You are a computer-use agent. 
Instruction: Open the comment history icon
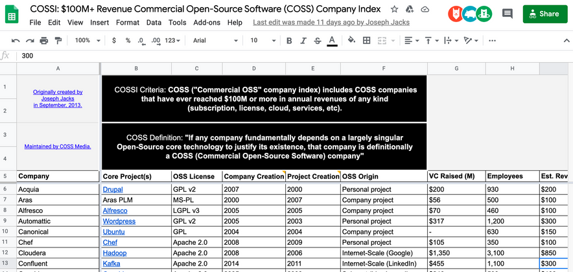pos(508,14)
